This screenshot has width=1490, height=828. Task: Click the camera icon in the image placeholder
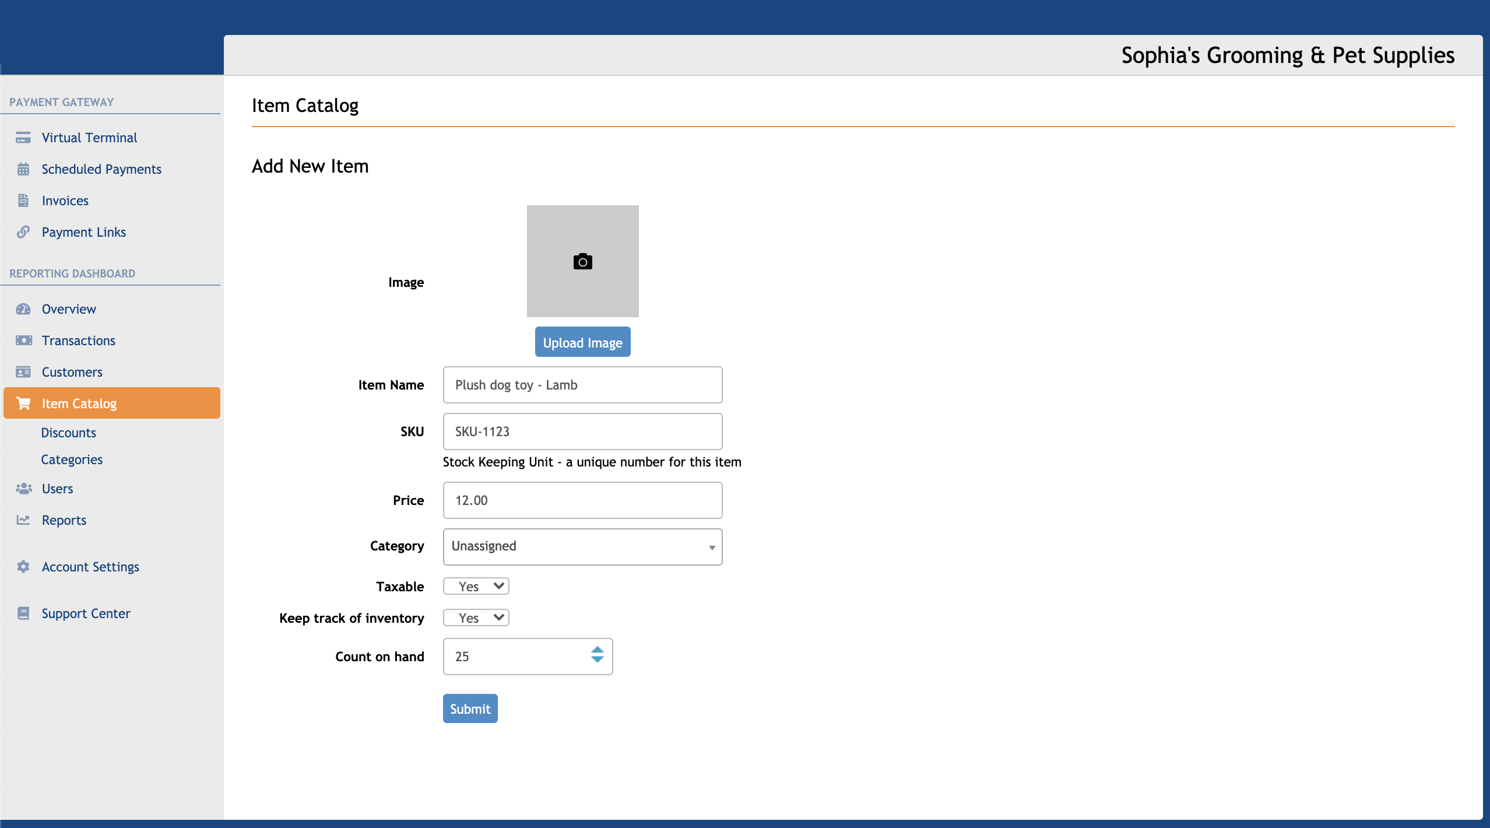tap(582, 261)
